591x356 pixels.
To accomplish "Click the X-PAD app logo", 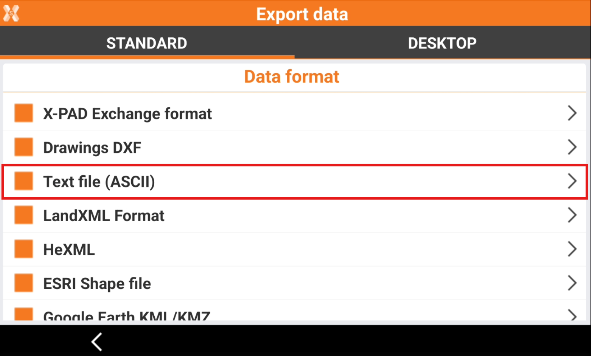I will coord(11,13).
